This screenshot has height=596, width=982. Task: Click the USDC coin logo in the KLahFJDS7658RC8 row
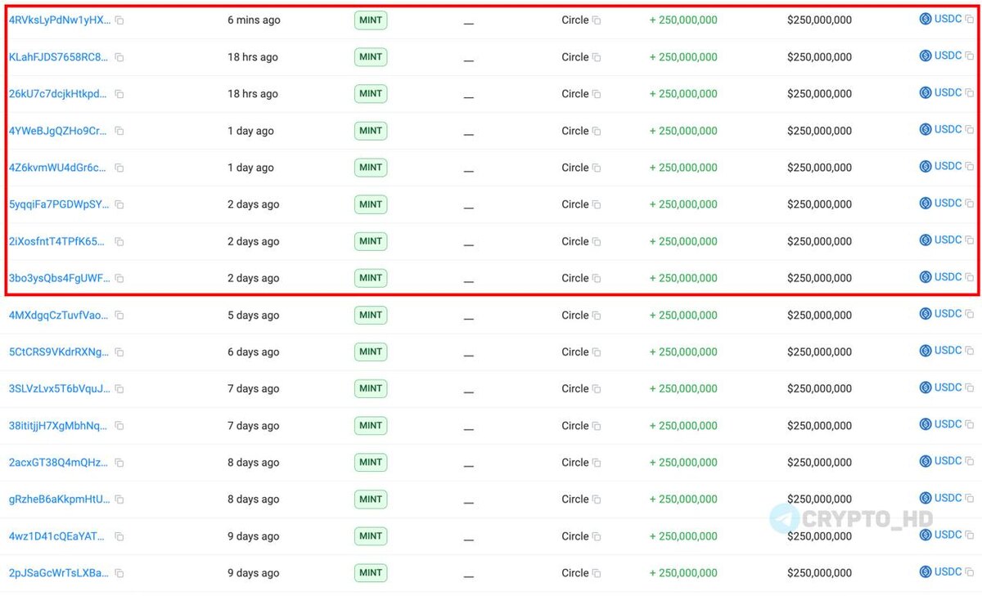point(926,56)
